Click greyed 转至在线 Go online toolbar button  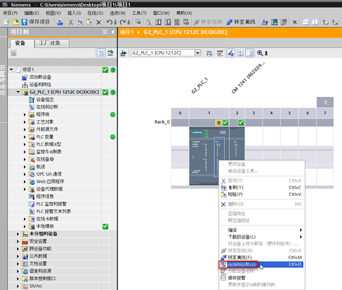(208, 22)
